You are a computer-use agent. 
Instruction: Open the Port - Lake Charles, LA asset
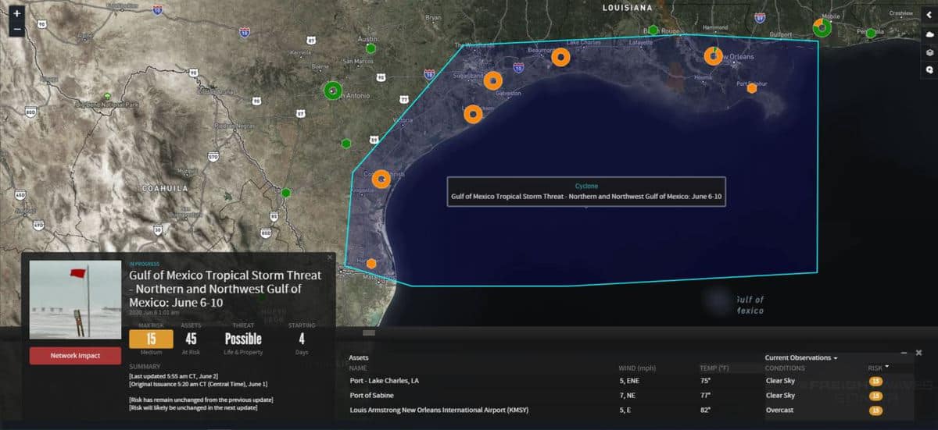(x=385, y=381)
